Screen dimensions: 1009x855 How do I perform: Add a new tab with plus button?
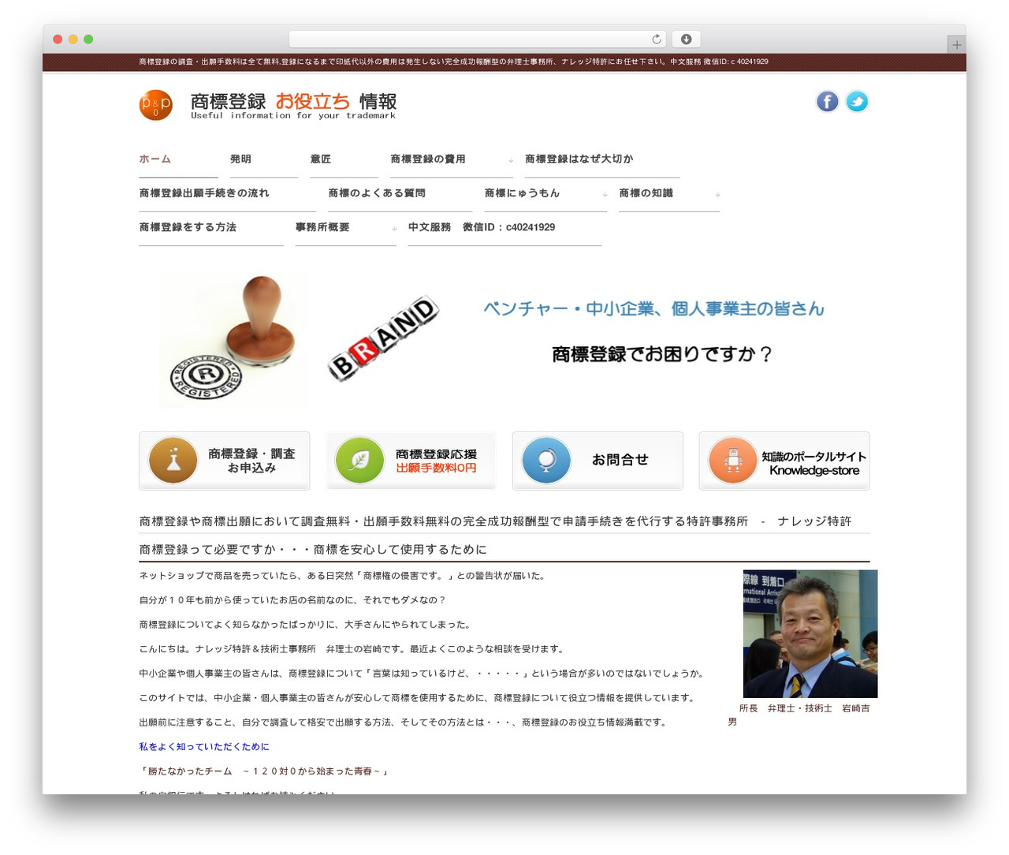(956, 45)
